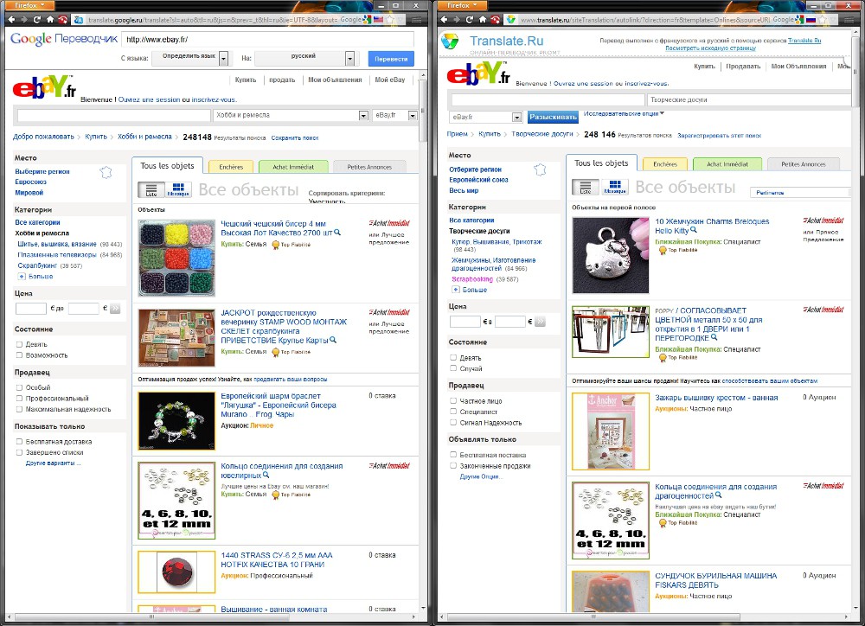Screen dimensions: 865x626
Task: Click Google Translate URL input field
Action: (x=266, y=39)
